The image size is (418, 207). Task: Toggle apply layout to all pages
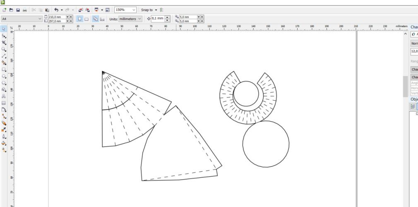[96, 19]
